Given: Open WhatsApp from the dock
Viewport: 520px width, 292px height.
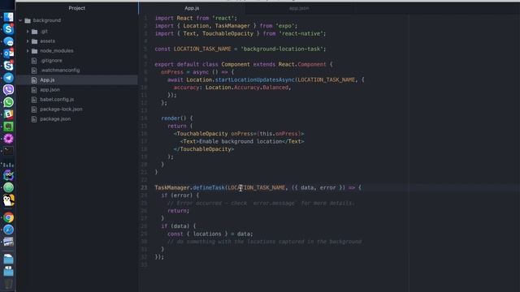Looking at the screenshot, I should (8, 102).
